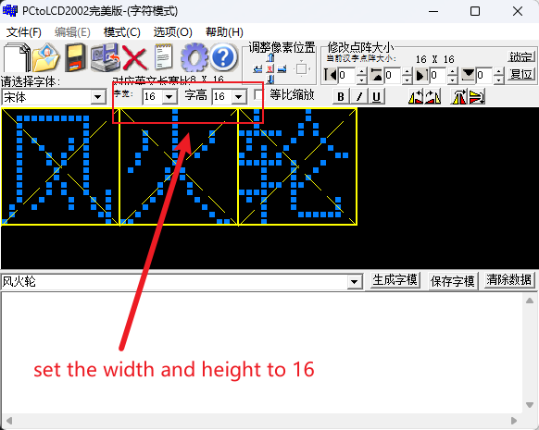Image resolution: width=539 pixels, height=430 pixels.
Task: Click the left-margin arrow icon in the resize group
Action: (330, 75)
